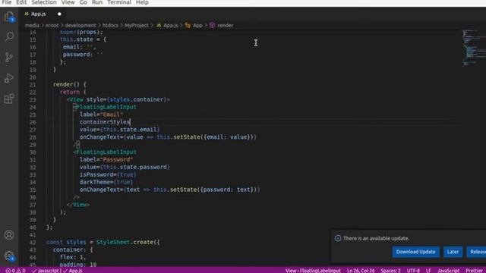The image size is (486, 273).
Task: Click 'development' breadcrumb segment
Action: (x=80, y=25)
